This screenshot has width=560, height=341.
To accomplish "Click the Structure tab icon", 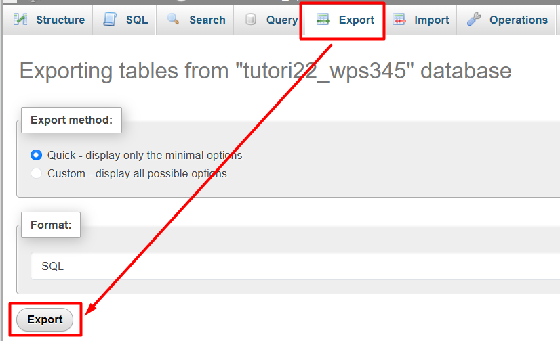I will pos(20,19).
